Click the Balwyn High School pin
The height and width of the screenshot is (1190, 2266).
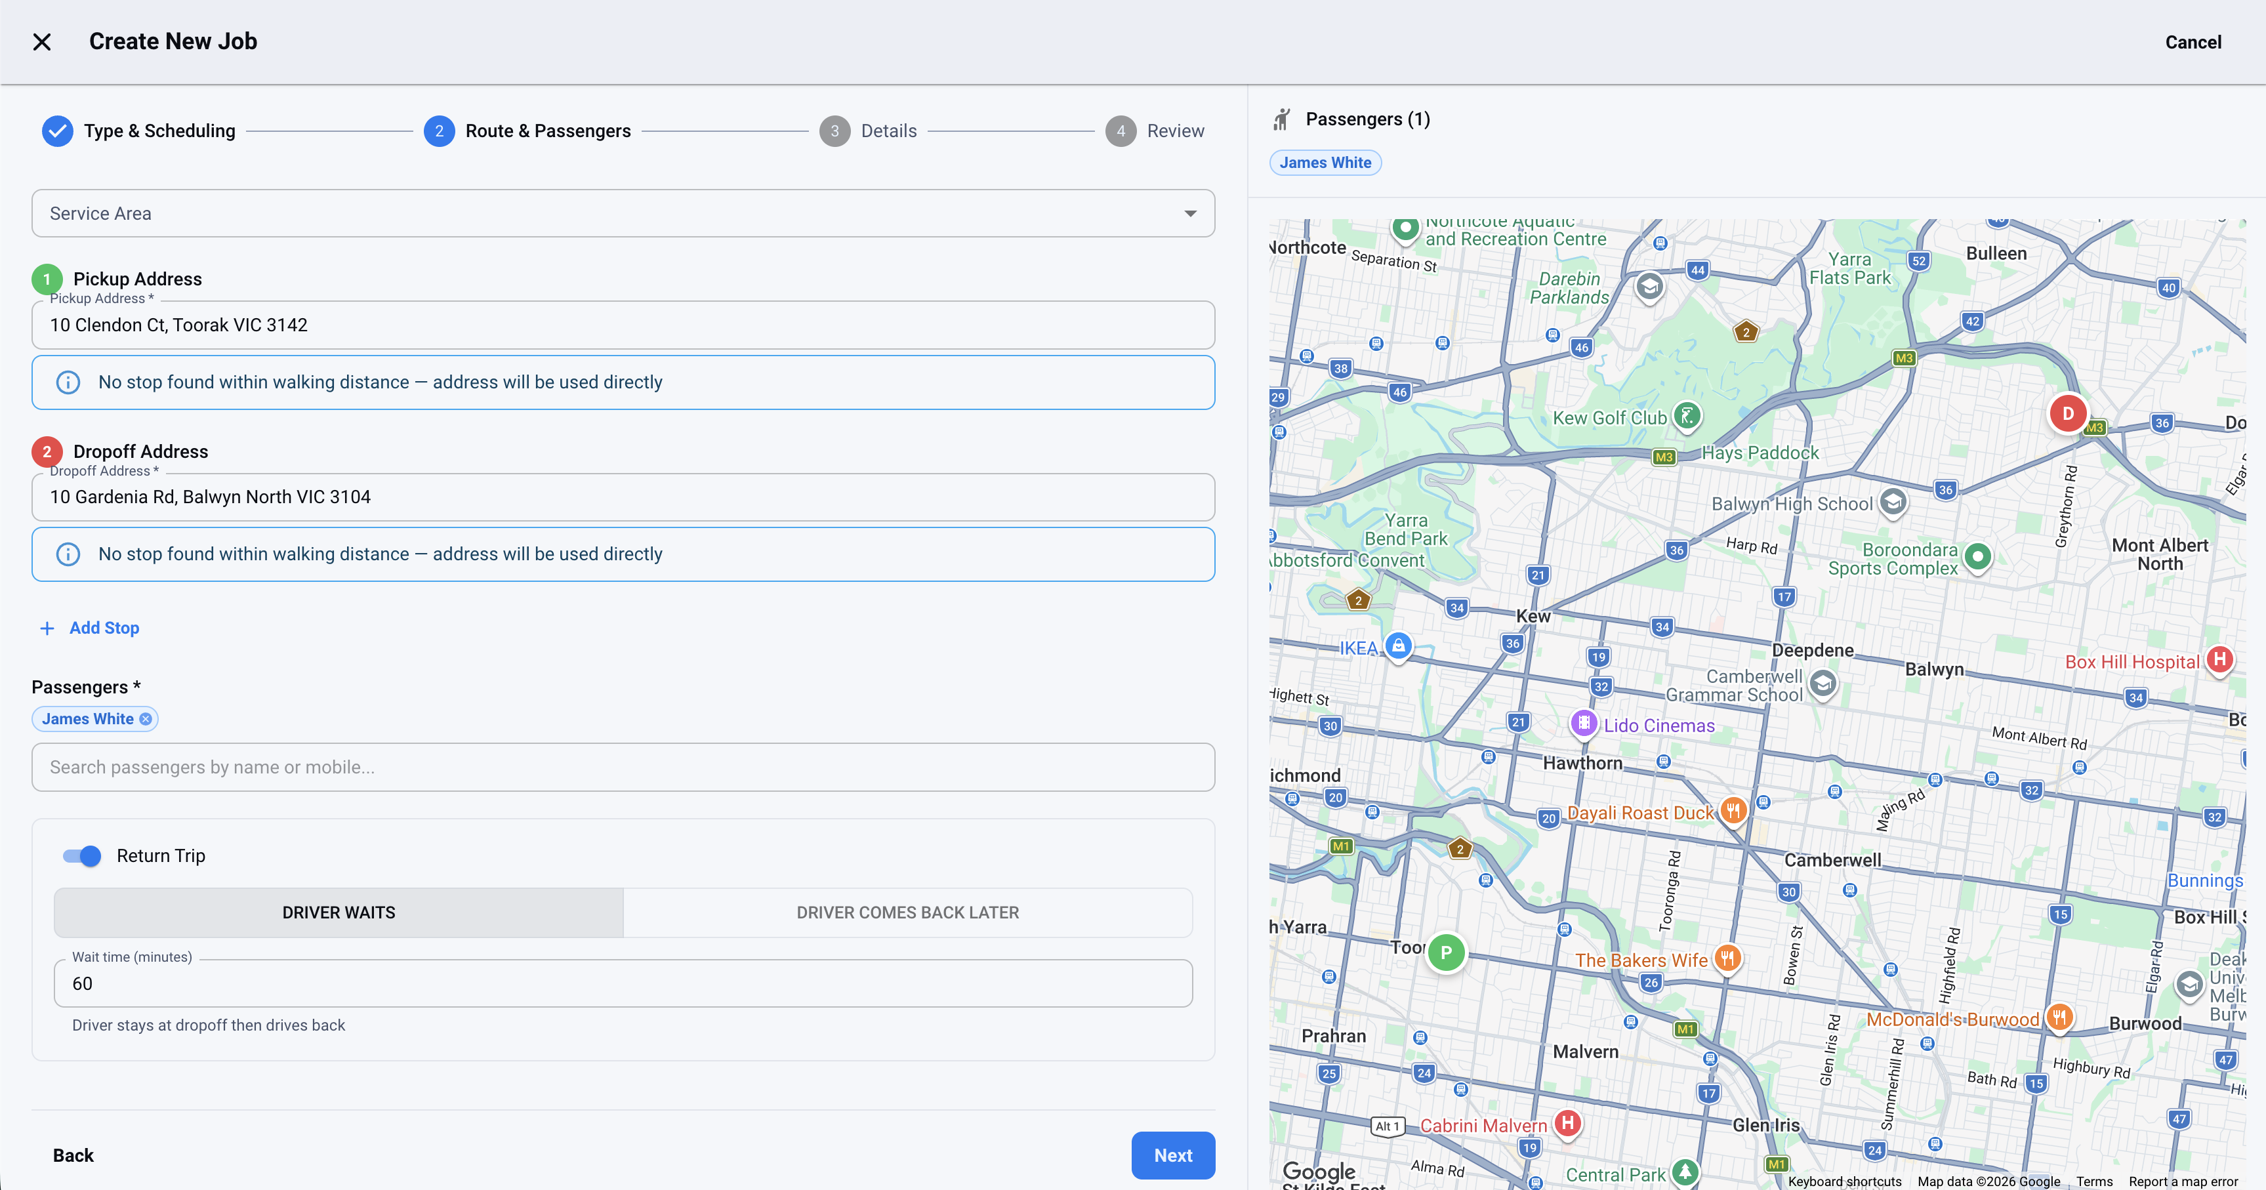coord(1893,503)
